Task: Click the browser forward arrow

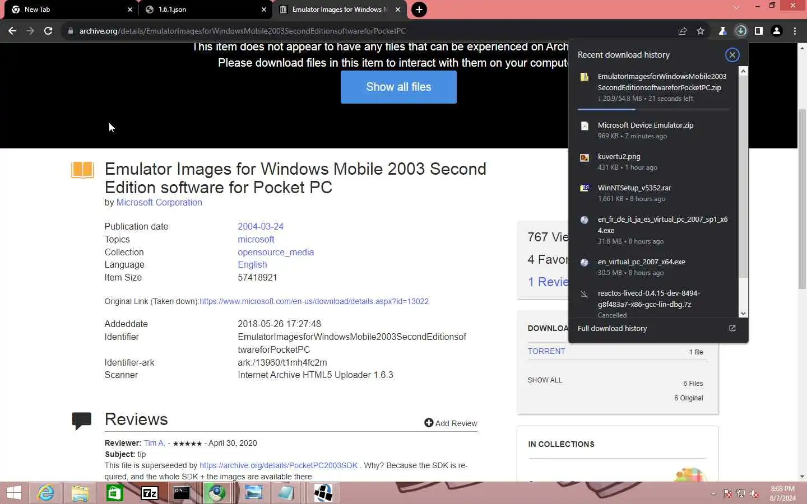Action: pyautogui.click(x=30, y=31)
